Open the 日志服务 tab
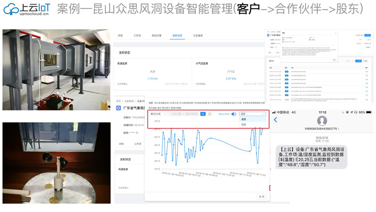This screenshot has width=376, height=212. 198,35
